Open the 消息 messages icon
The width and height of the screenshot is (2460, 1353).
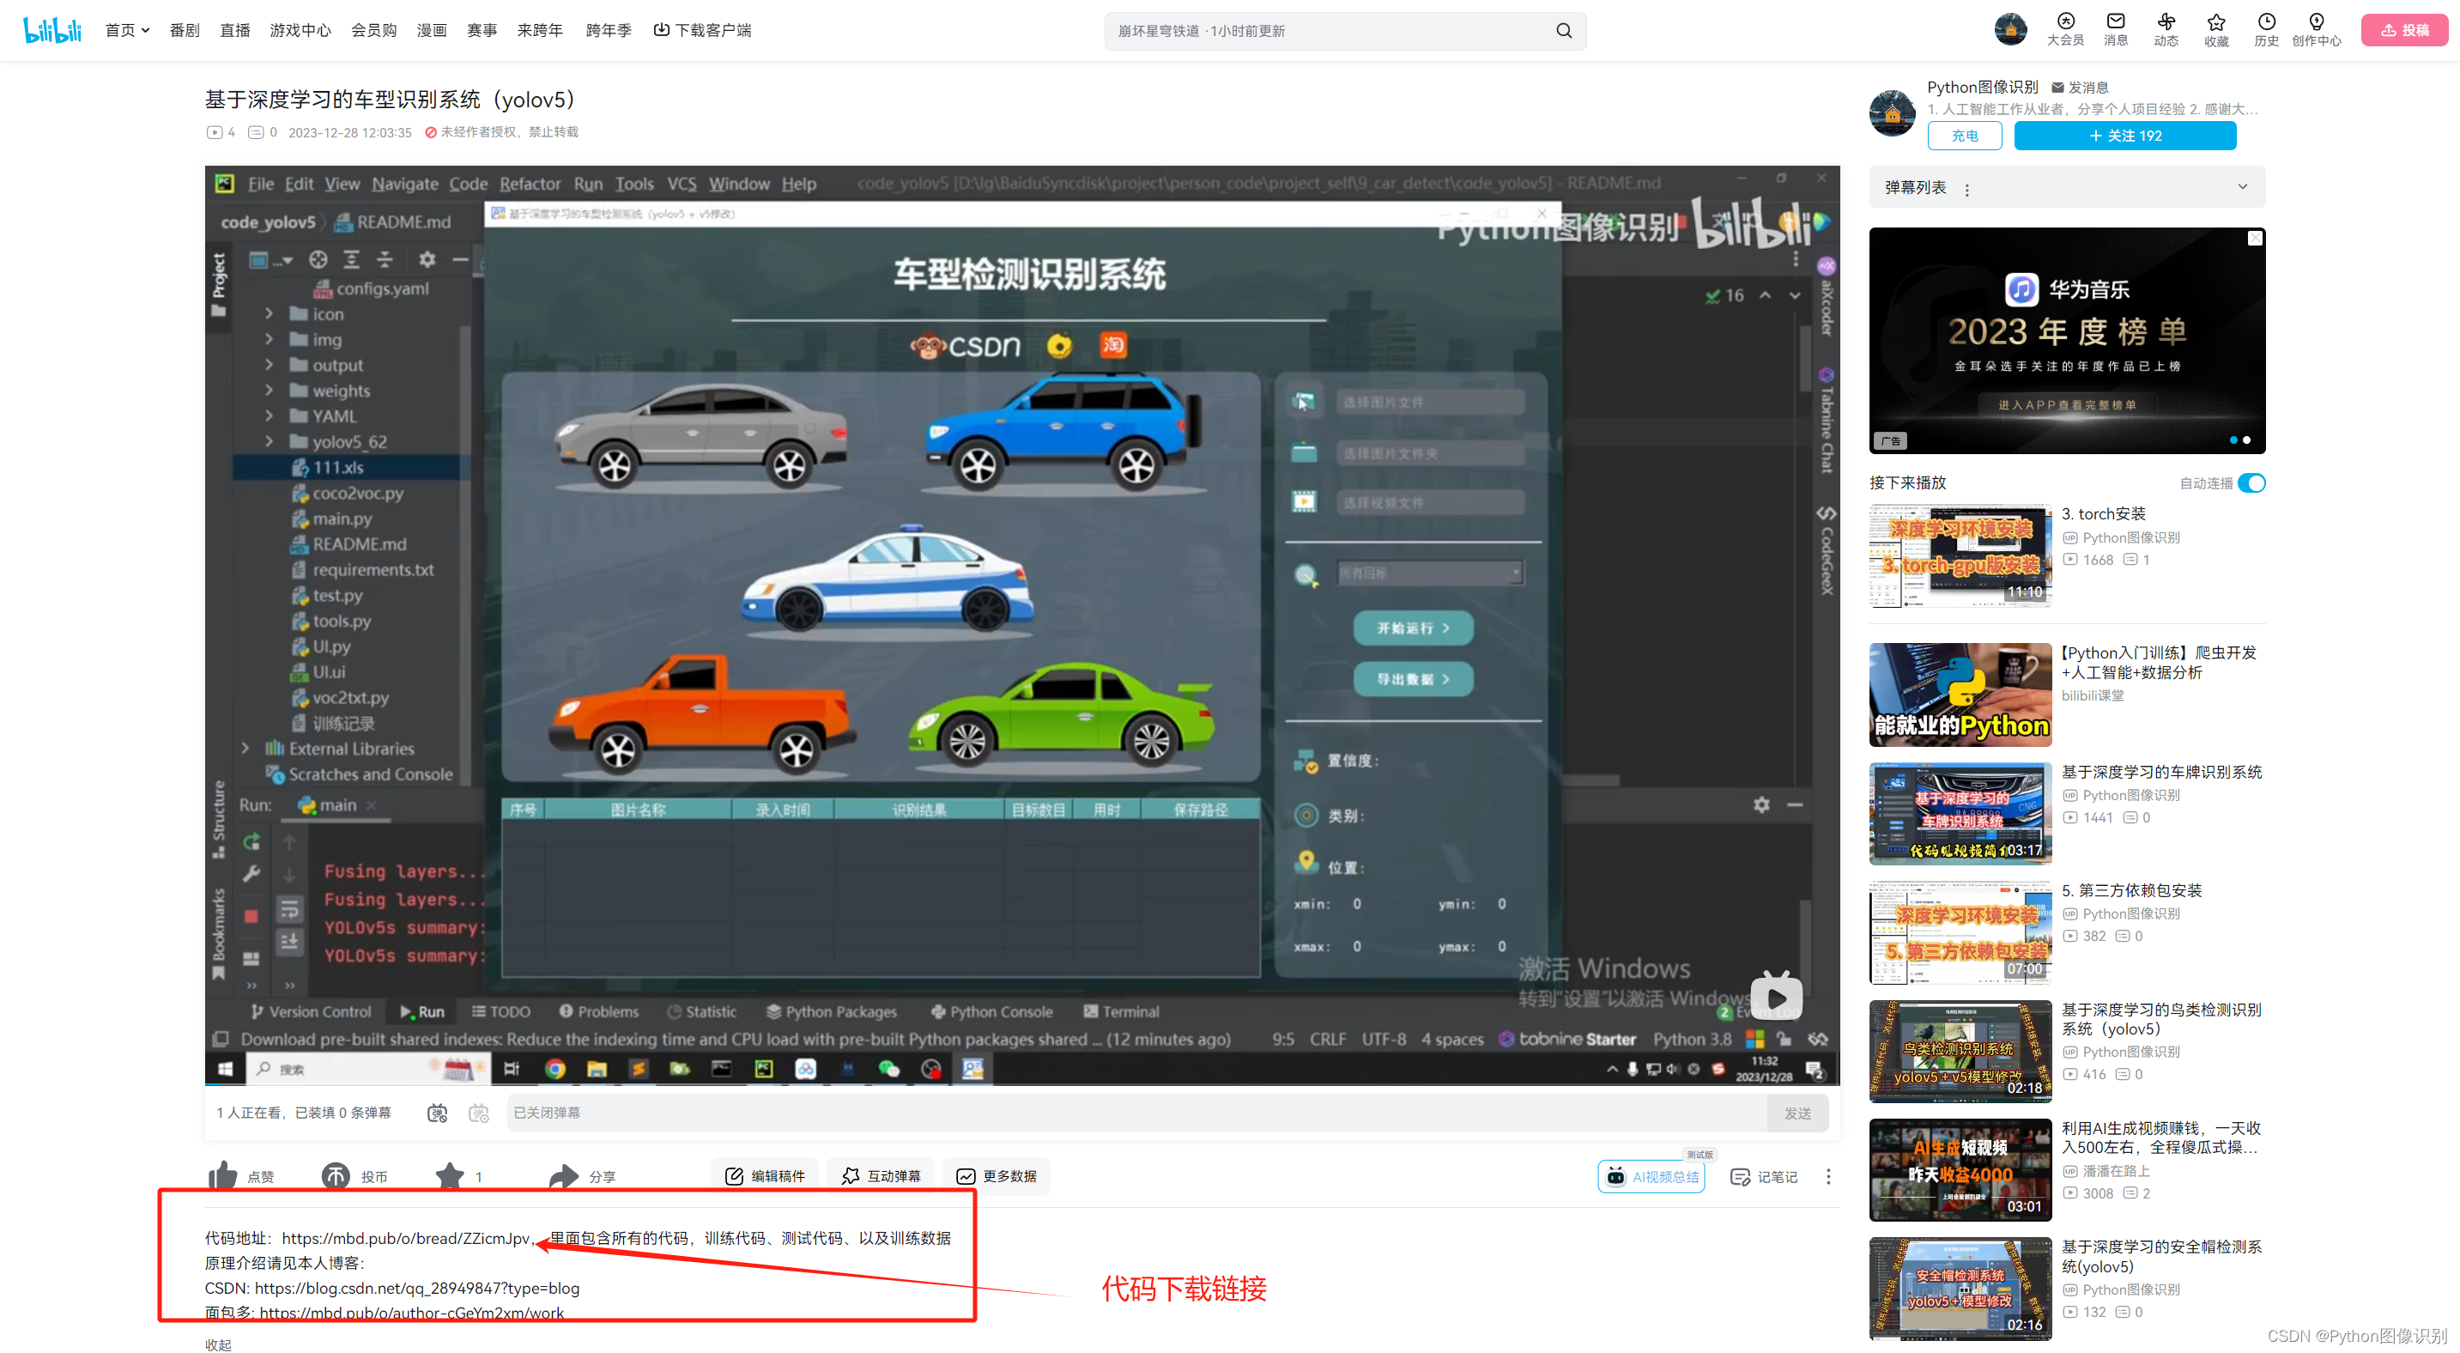[2115, 29]
